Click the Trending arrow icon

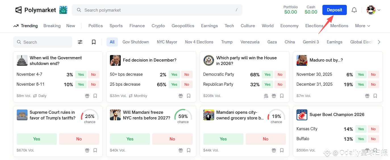tap(16, 26)
